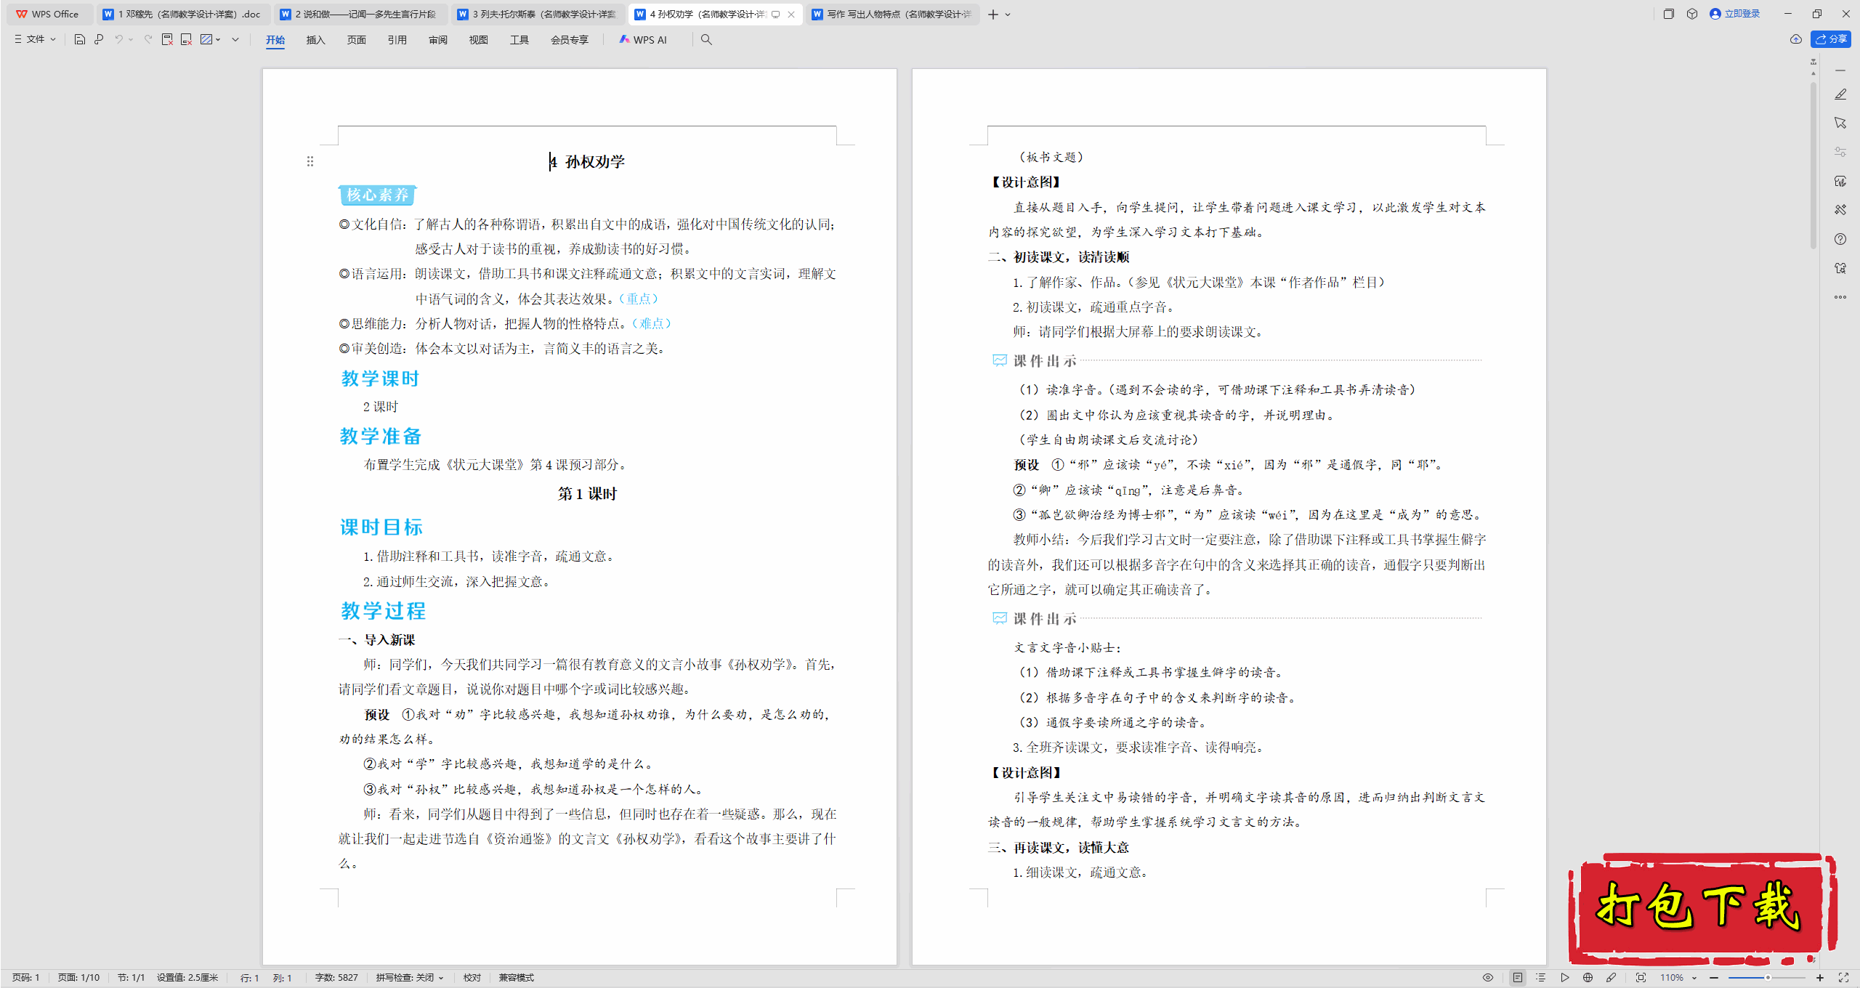Toggle eye protection mode eye icon

(x=1488, y=978)
